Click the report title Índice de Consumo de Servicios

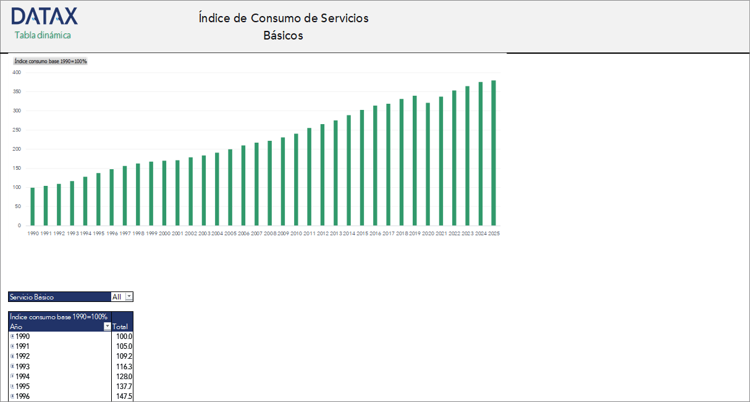283,18
